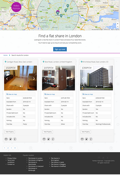Image resolution: width=120 pixels, height=178 pixels.
Task: View Property for Bow Road listing
Action: pyautogui.click(x=48, y=132)
